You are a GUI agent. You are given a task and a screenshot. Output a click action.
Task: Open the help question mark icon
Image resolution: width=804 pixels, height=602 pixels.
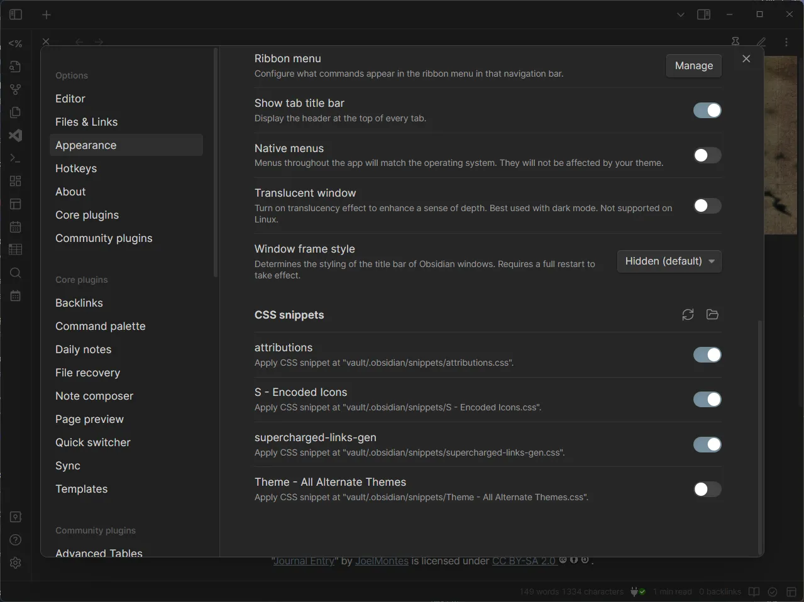(15, 539)
